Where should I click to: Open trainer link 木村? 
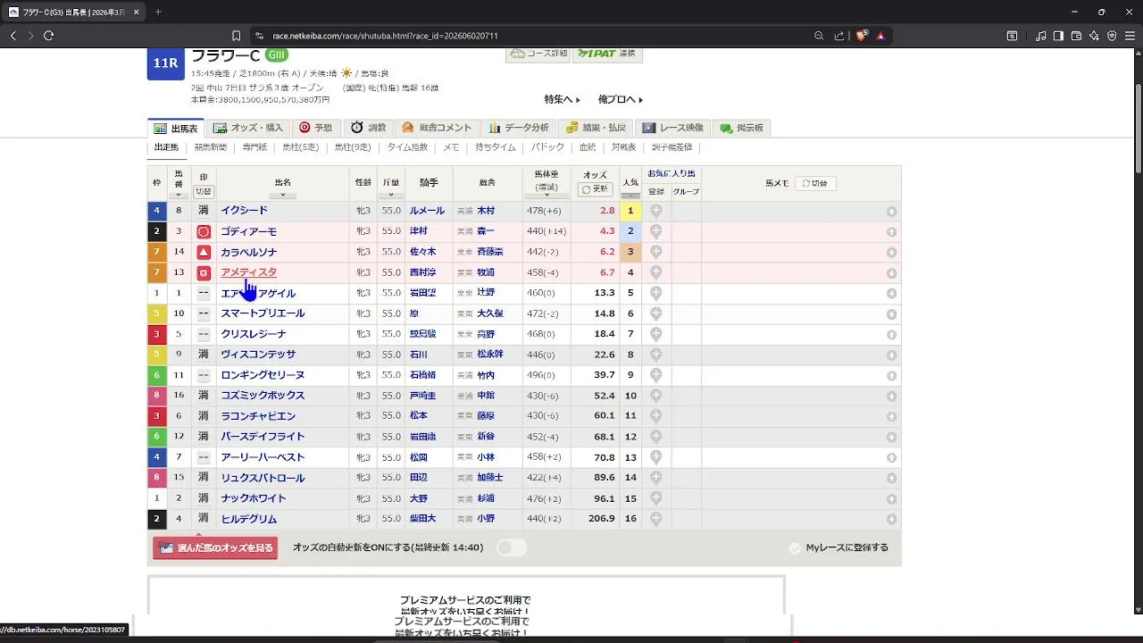pos(486,211)
